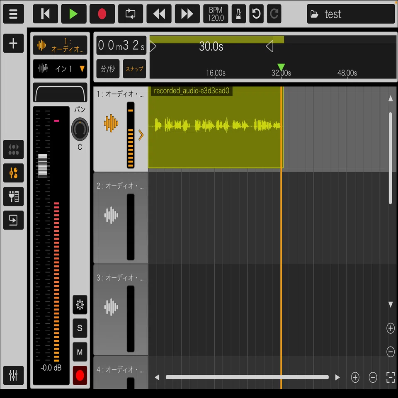398x398 pixels.
Task: Open the effects plug-in rack icon
Action: coord(13,197)
